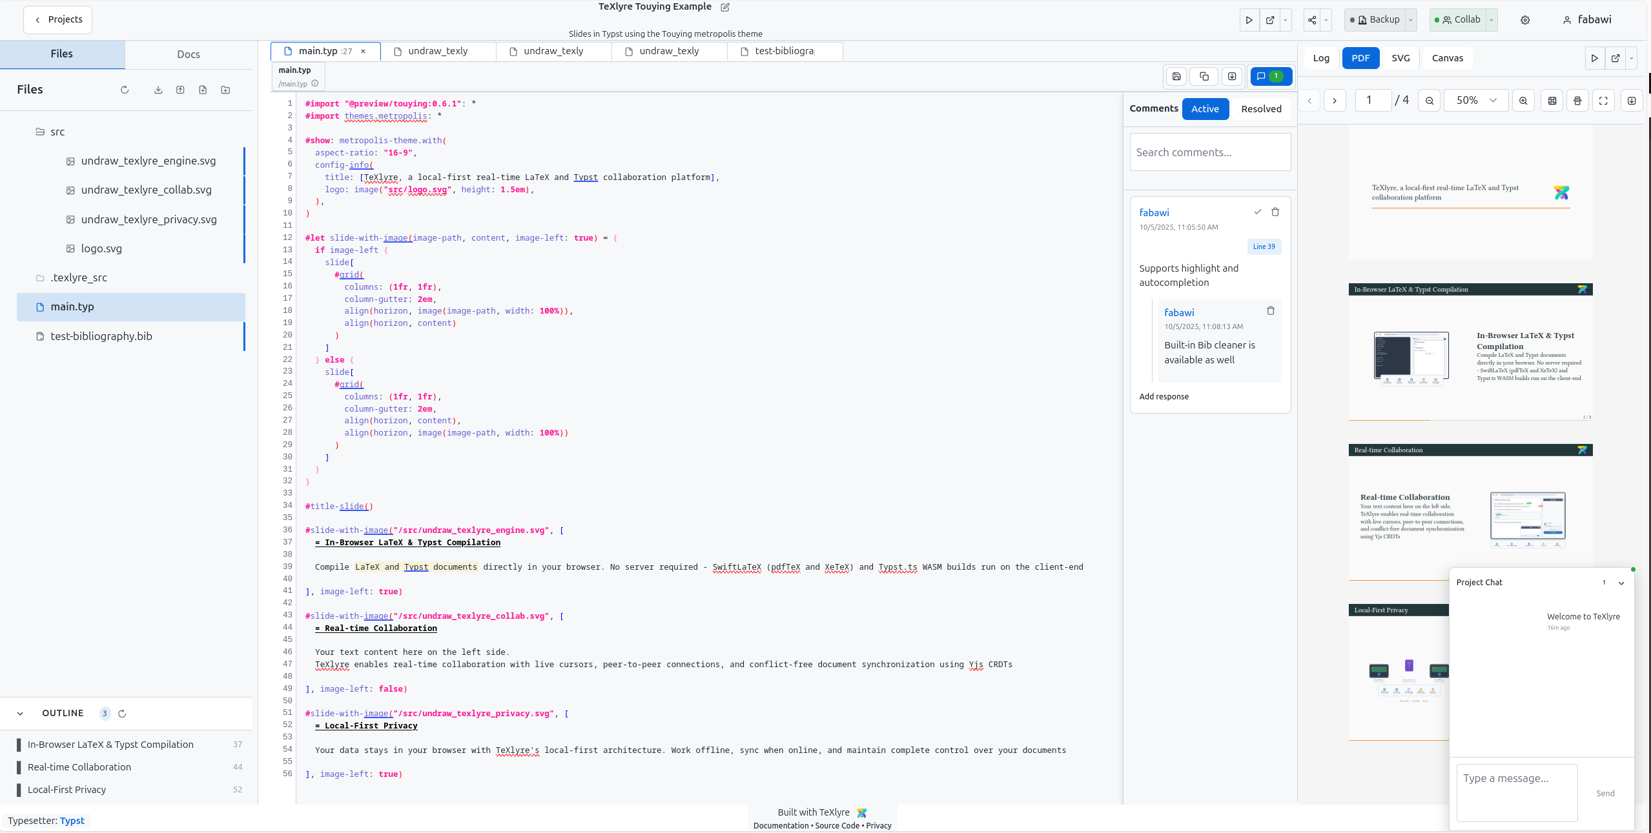Refresh the file tree in Files panel
This screenshot has width=1651, height=833.
(x=125, y=90)
